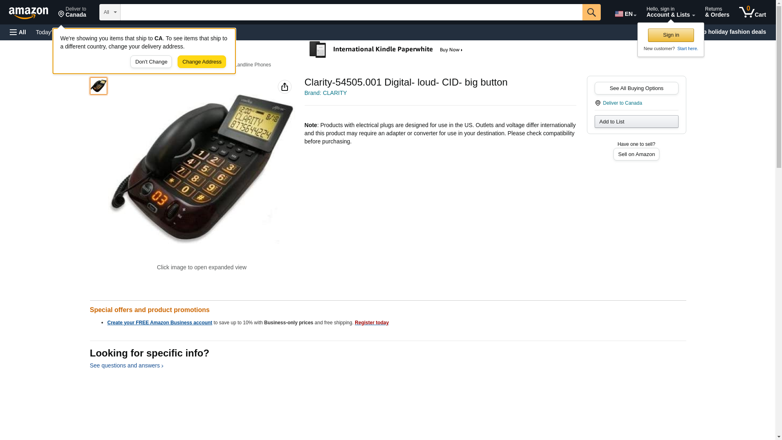Viewport: 782px width, 440px height.
Task: Open the Brand: CLARITY link
Action: pos(325,93)
